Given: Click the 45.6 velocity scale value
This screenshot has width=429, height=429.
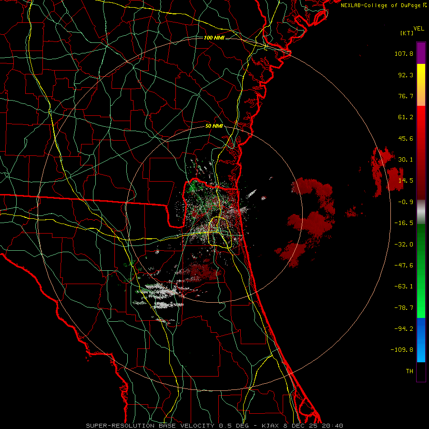Looking at the screenshot, I should [406, 138].
